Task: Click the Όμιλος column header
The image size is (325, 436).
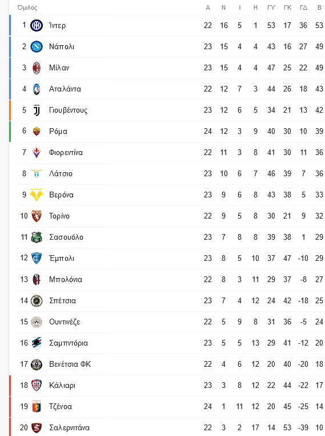Action: tap(27, 8)
